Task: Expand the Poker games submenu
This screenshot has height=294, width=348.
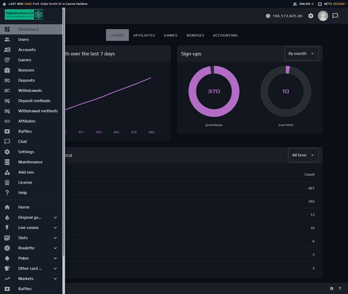Action: (55, 258)
